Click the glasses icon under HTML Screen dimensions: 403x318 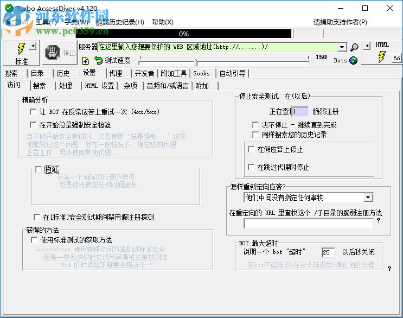pos(396,58)
